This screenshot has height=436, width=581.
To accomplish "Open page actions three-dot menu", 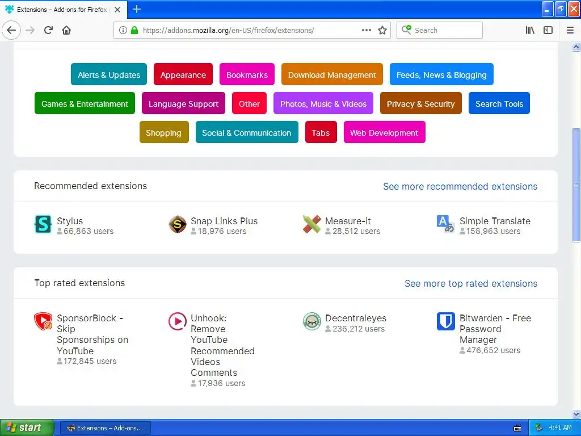I will click(x=366, y=30).
